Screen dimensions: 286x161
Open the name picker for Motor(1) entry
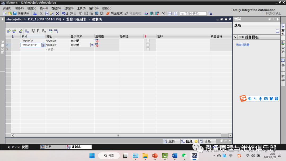point(43,45)
